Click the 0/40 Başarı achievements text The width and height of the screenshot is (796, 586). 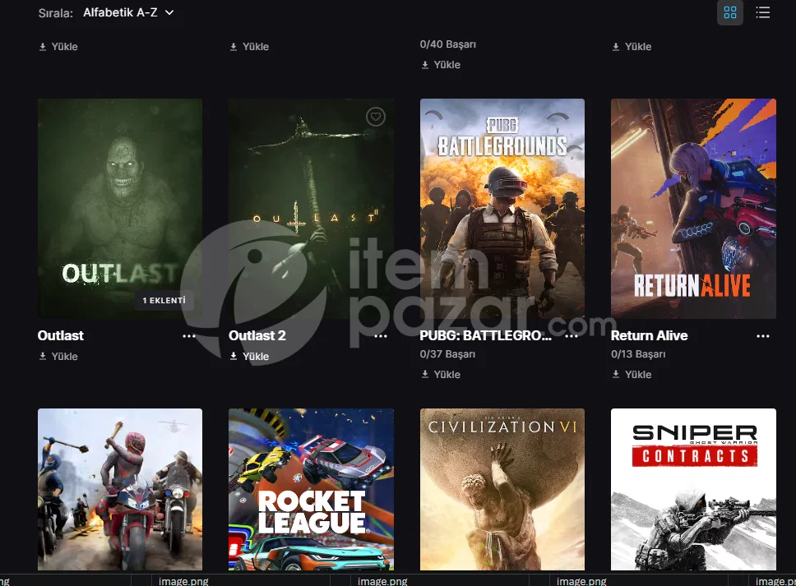click(x=447, y=44)
